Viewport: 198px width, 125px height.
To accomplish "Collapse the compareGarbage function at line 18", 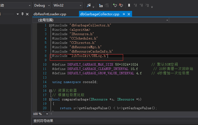I will pos(50,99).
